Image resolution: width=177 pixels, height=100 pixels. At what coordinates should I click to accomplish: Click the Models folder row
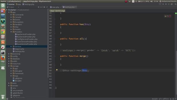coord(27,29)
